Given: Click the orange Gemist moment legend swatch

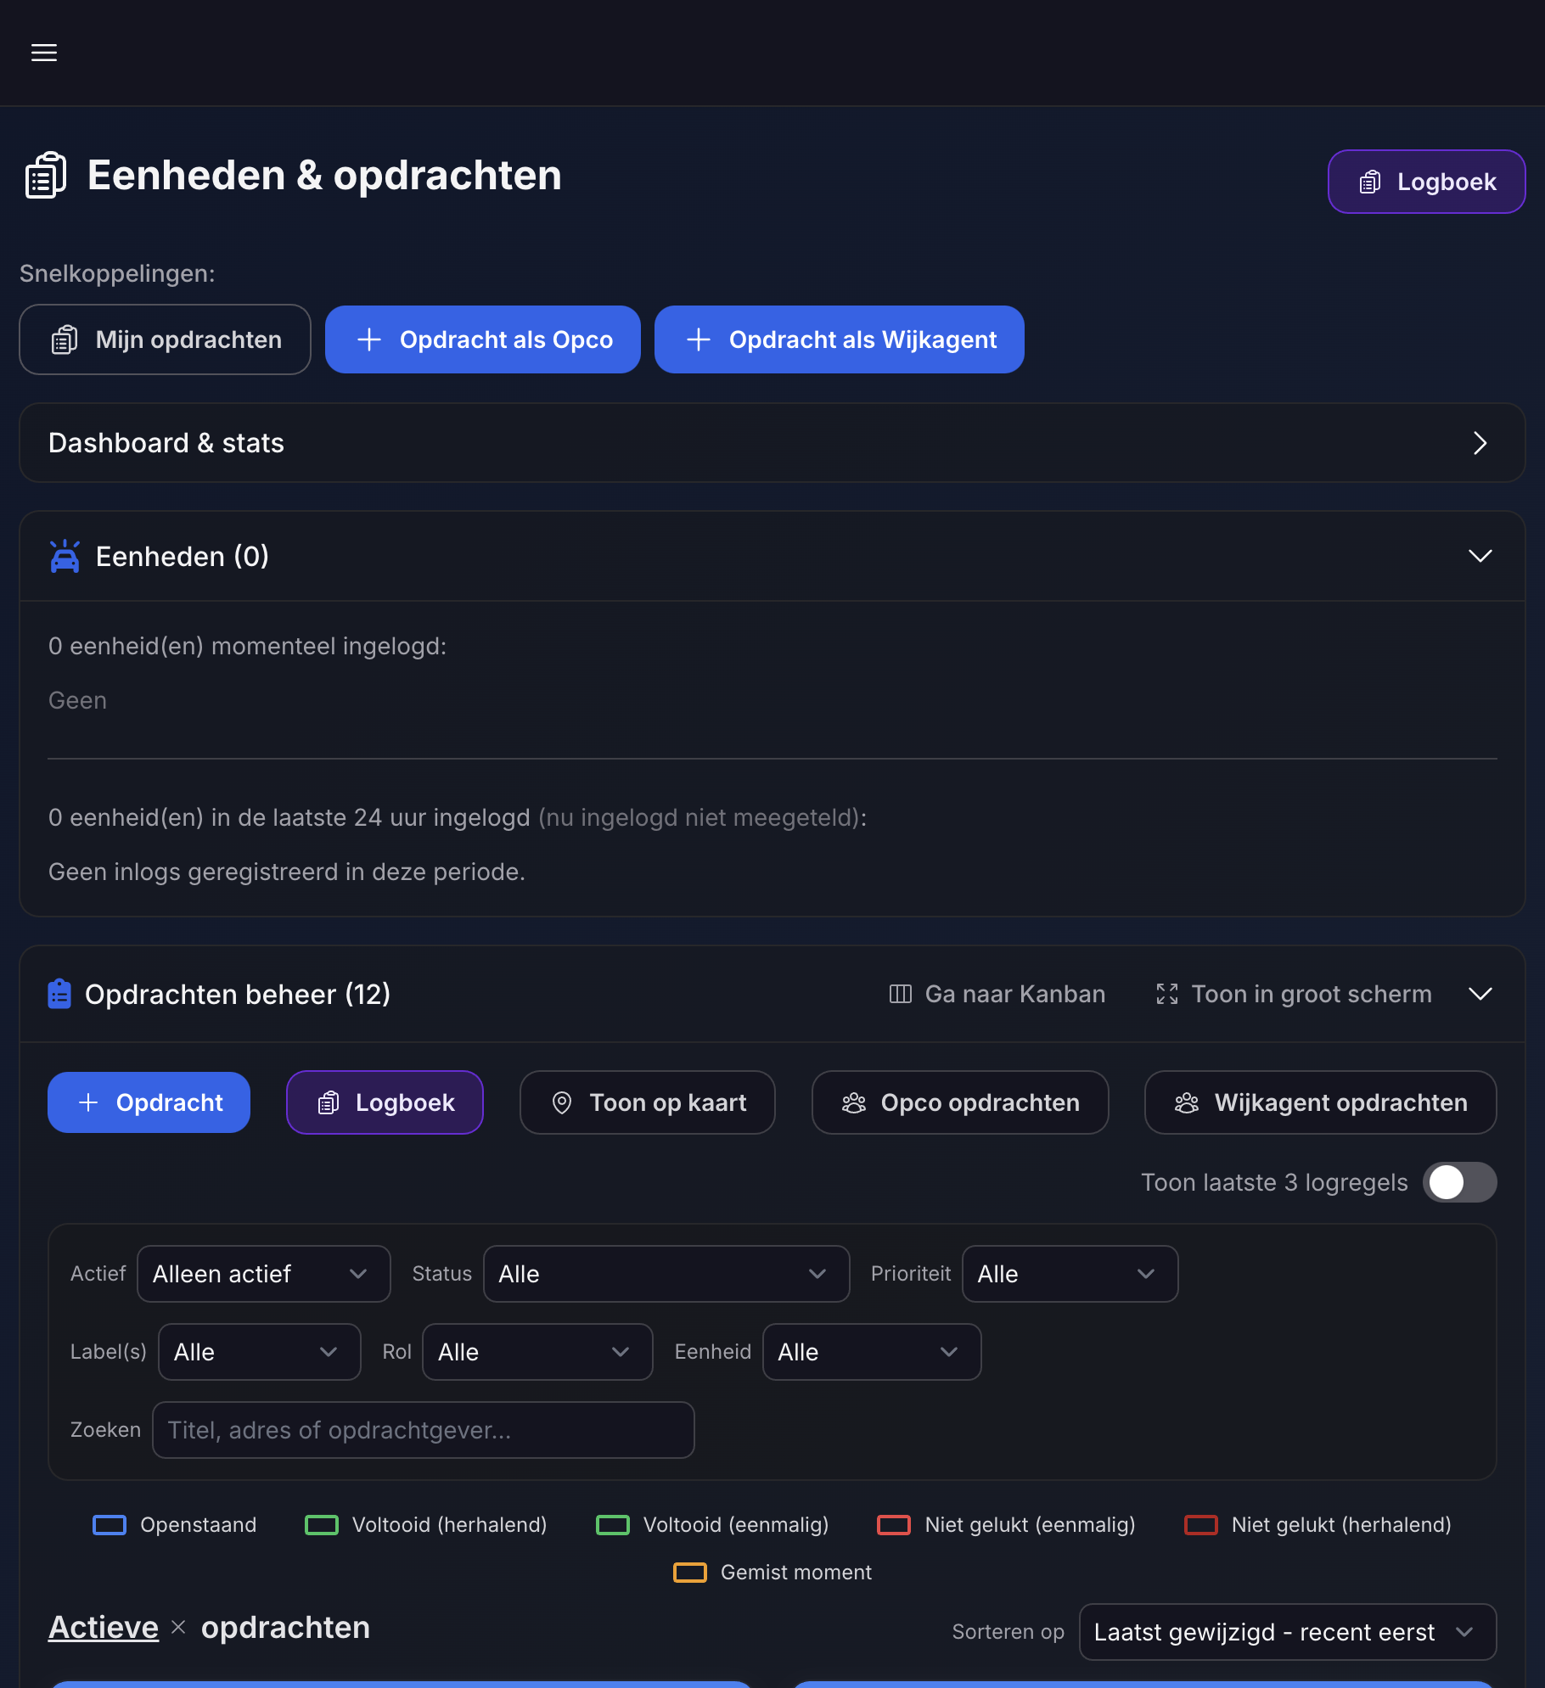Looking at the screenshot, I should pyautogui.click(x=689, y=1573).
